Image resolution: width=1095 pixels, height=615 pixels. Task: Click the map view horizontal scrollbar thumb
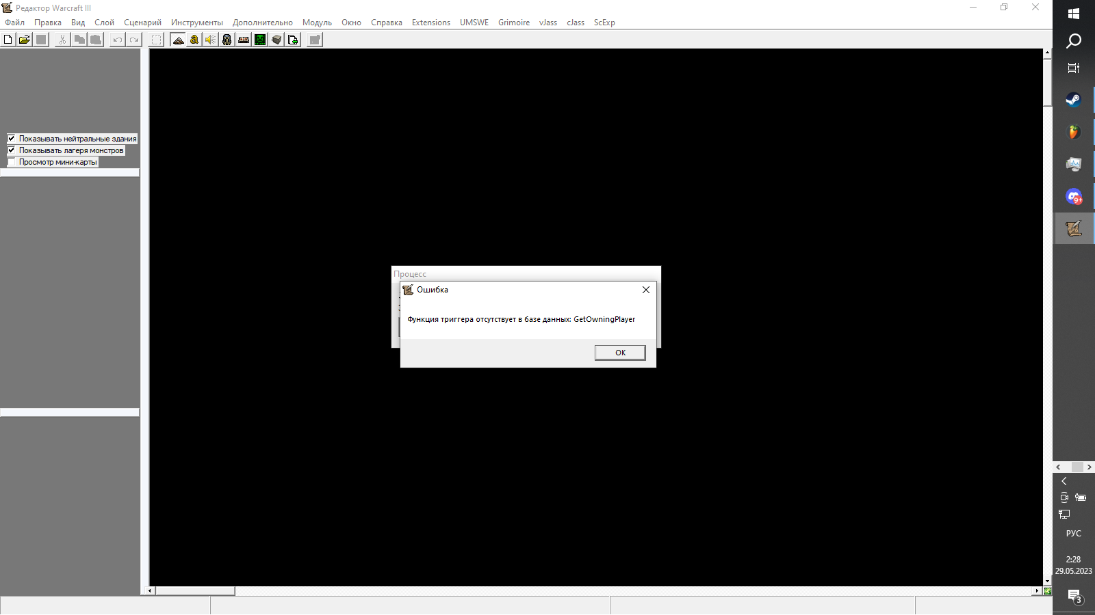click(195, 590)
